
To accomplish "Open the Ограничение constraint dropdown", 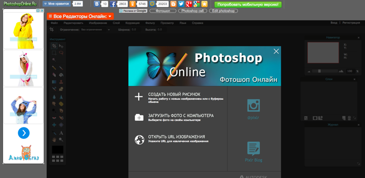I will [x=95, y=30].
